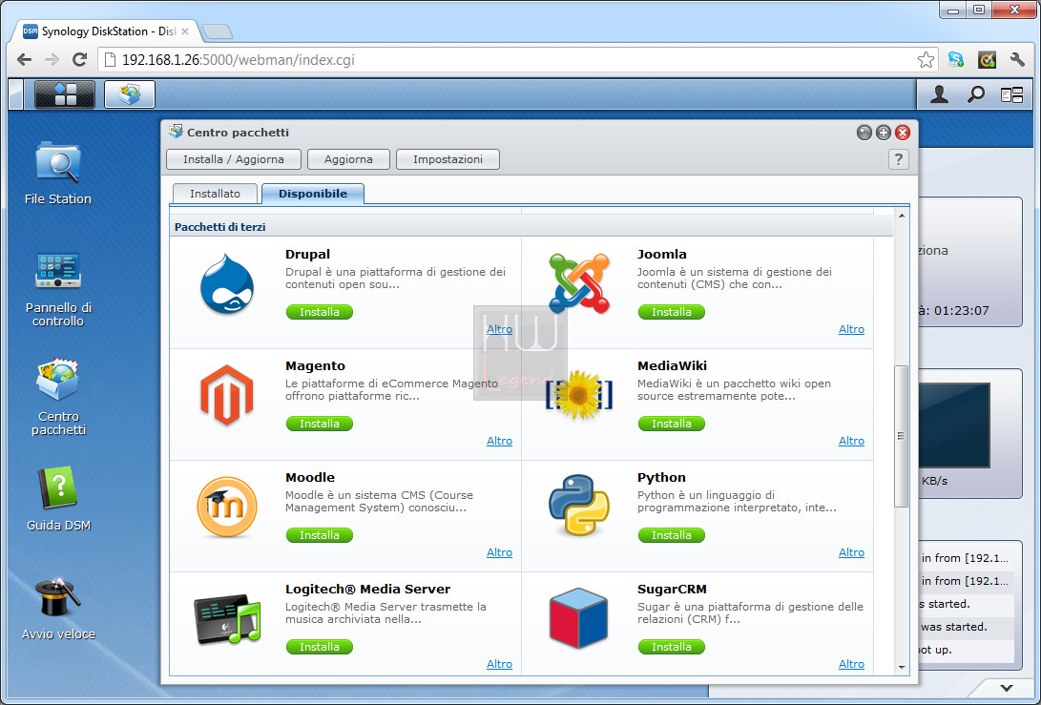Install the Drupal package
The height and width of the screenshot is (705, 1041).
(x=320, y=312)
